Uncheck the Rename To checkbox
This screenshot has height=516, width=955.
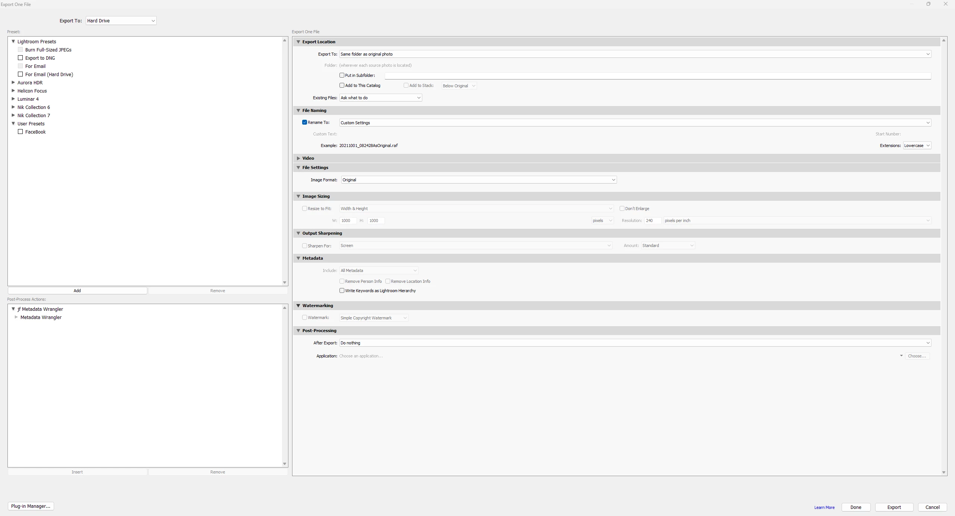[304, 122]
